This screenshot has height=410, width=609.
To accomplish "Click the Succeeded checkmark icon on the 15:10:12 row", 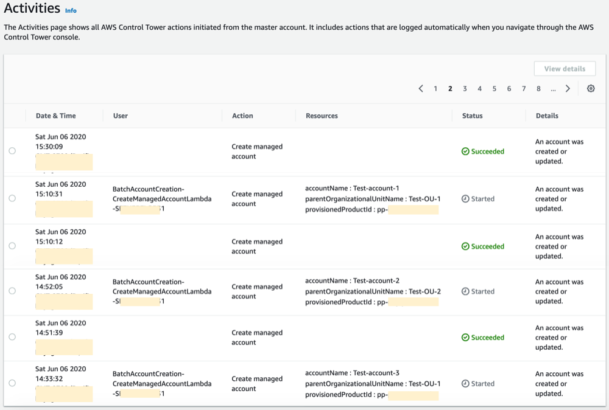I will click(466, 246).
